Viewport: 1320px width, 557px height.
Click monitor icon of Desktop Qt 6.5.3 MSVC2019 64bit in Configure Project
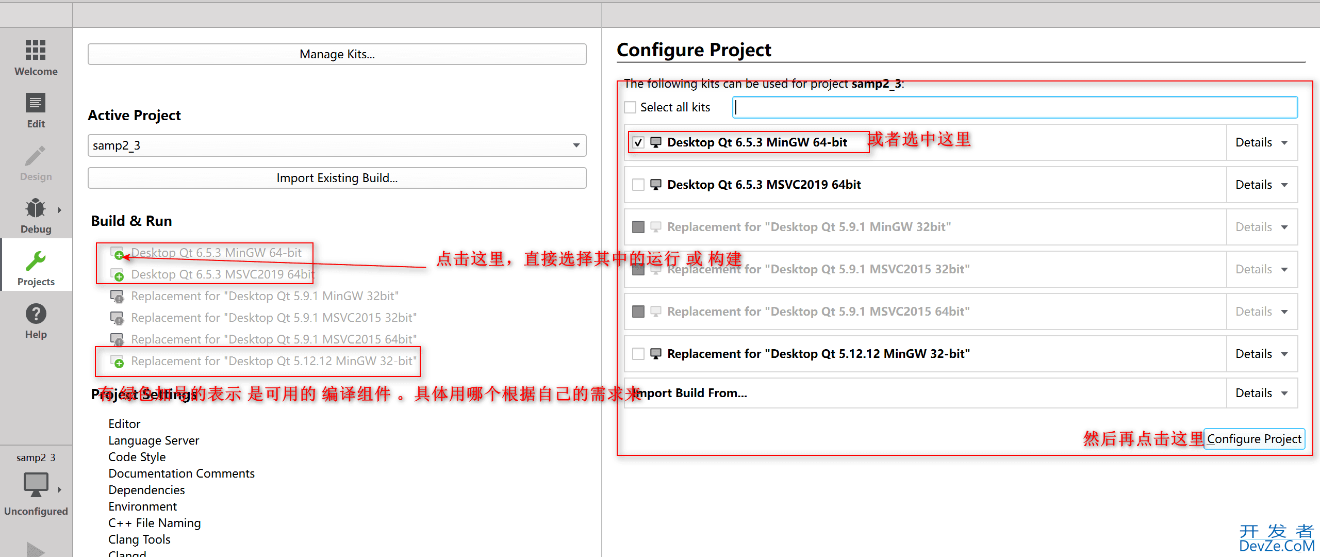point(656,185)
